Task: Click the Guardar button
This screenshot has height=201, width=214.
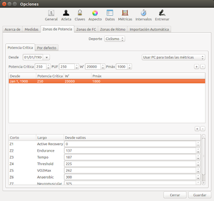Action: [200, 195]
